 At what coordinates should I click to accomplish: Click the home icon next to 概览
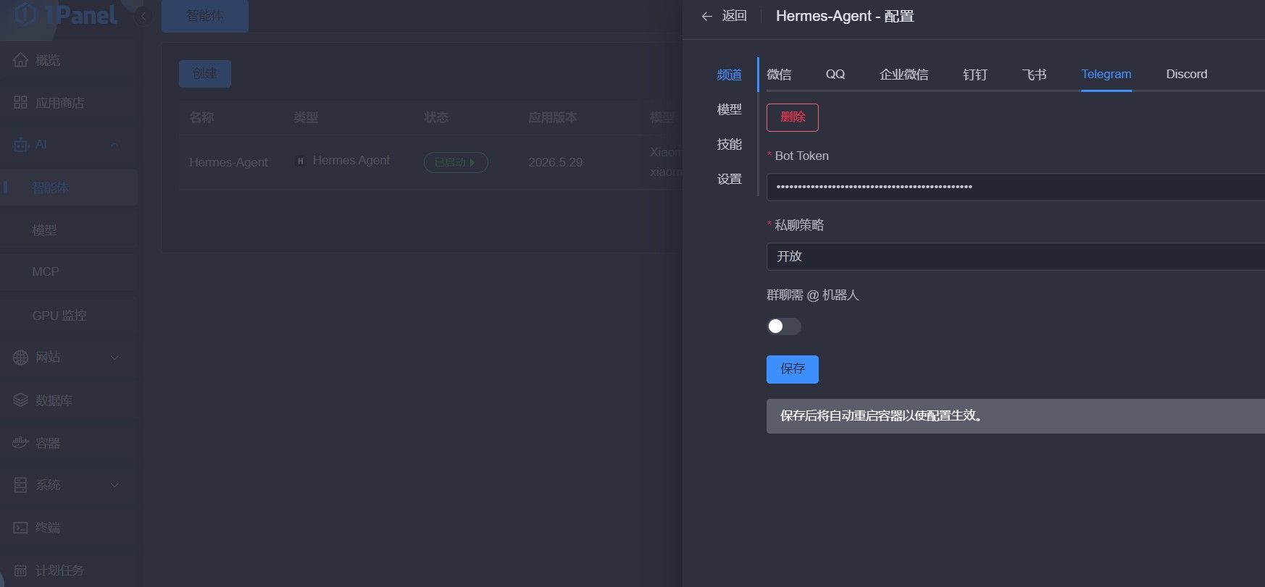pos(20,60)
